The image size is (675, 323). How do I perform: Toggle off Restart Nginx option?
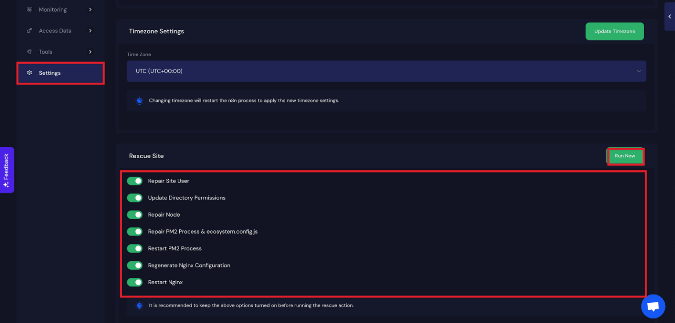[x=135, y=282]
